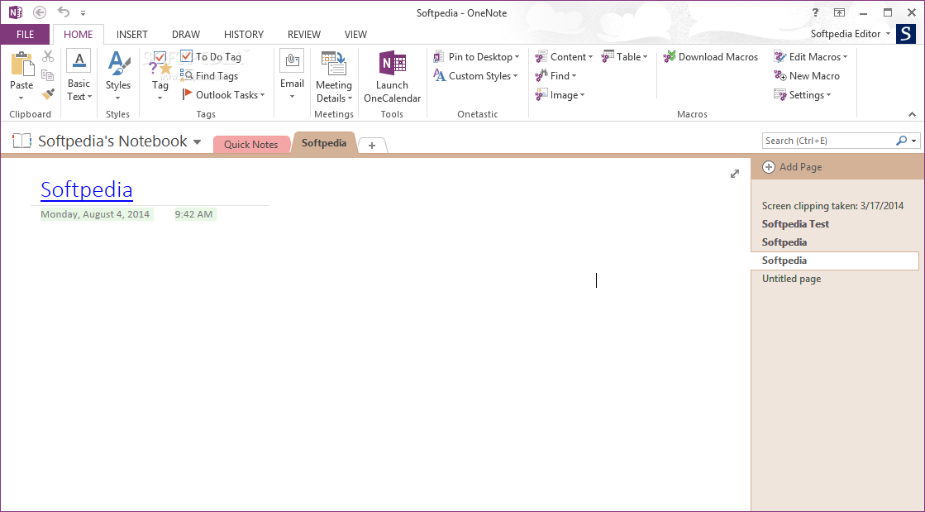
Task: Launch OneCalendar from Tools group
Action: point(393,77)
